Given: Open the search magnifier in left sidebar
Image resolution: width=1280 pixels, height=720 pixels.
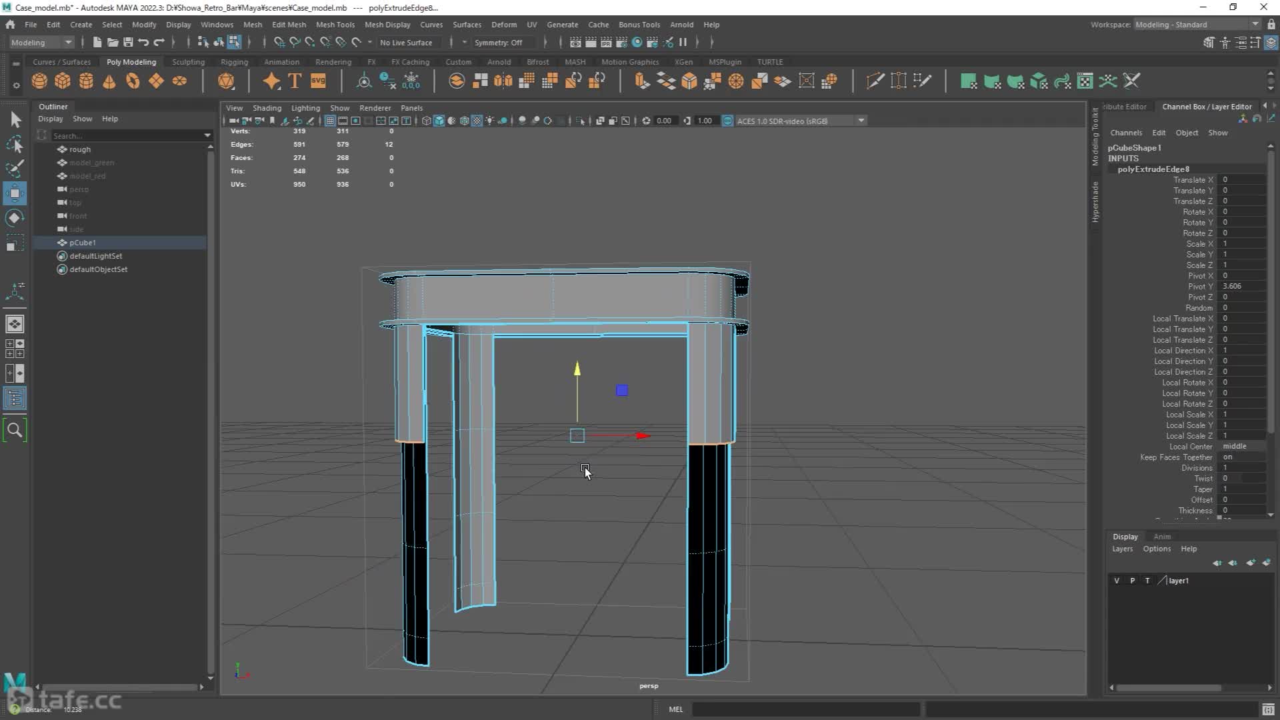Looking at the screenshot, I should click(x=15, y=430).
